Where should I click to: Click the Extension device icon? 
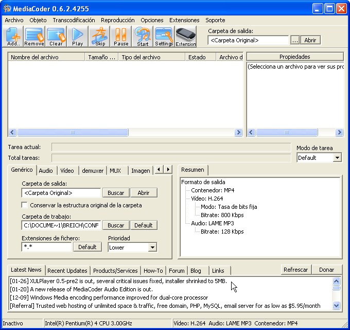coord(186,37)
